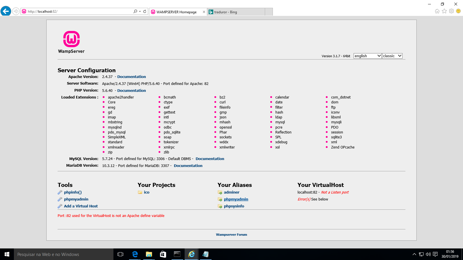The width and height of the screenshot is (463, 260).
Task: Click the Windows Start button
Action: click(x=7, y=254)
